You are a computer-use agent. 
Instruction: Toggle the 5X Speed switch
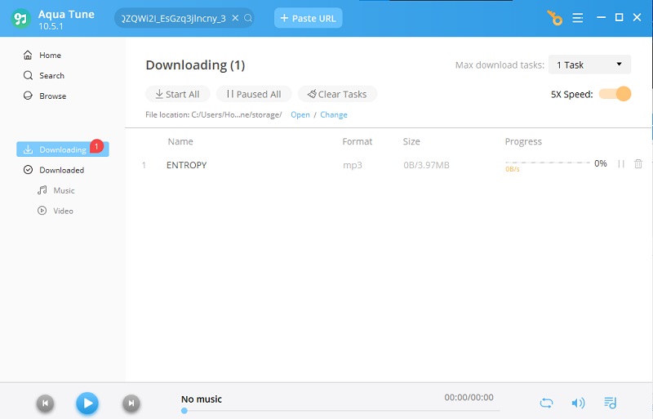pos(615,94)
